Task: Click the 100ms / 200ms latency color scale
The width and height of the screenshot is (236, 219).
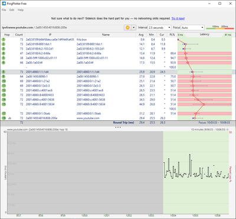Action: point(220,28)
